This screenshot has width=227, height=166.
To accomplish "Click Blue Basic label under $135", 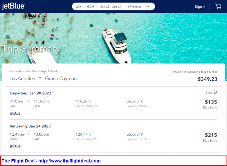I will point(210,108).
